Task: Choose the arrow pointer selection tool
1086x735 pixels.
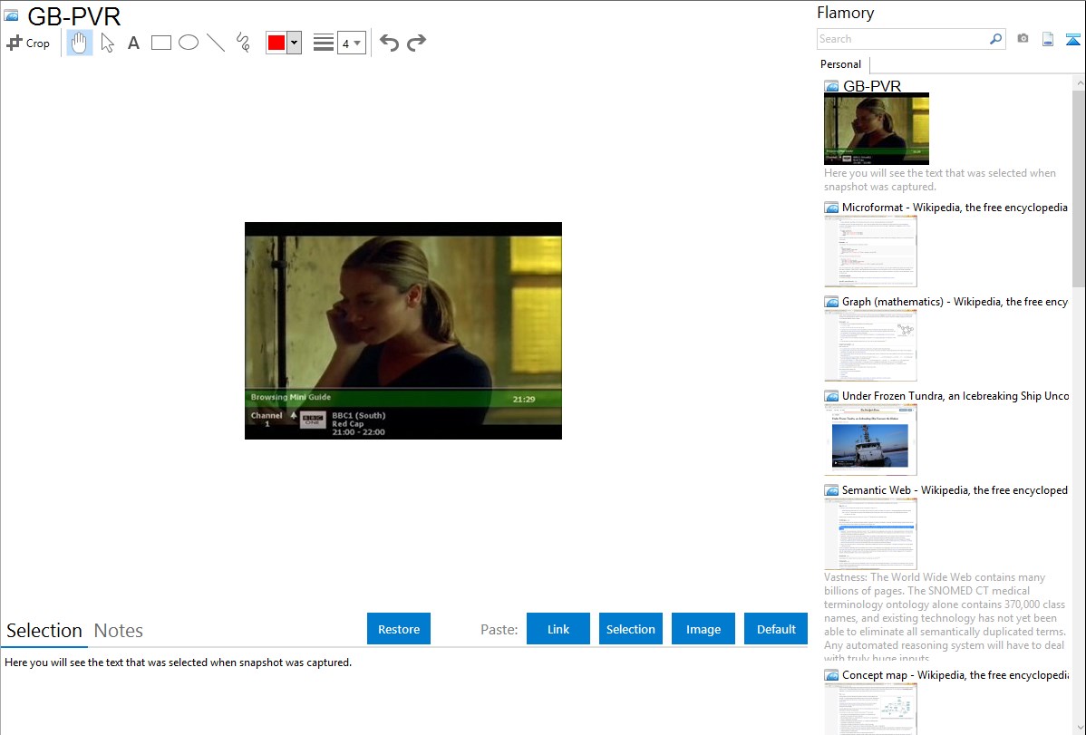Action: click(107, 43)
